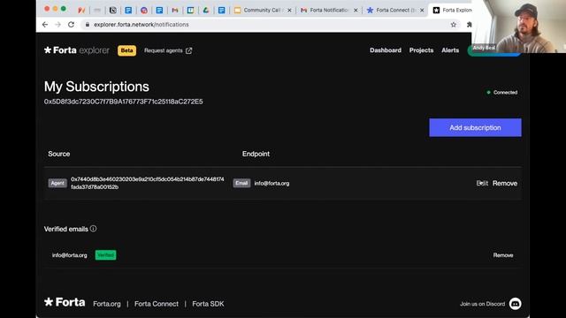Close the Forta Notification tab

pos(356,10)
